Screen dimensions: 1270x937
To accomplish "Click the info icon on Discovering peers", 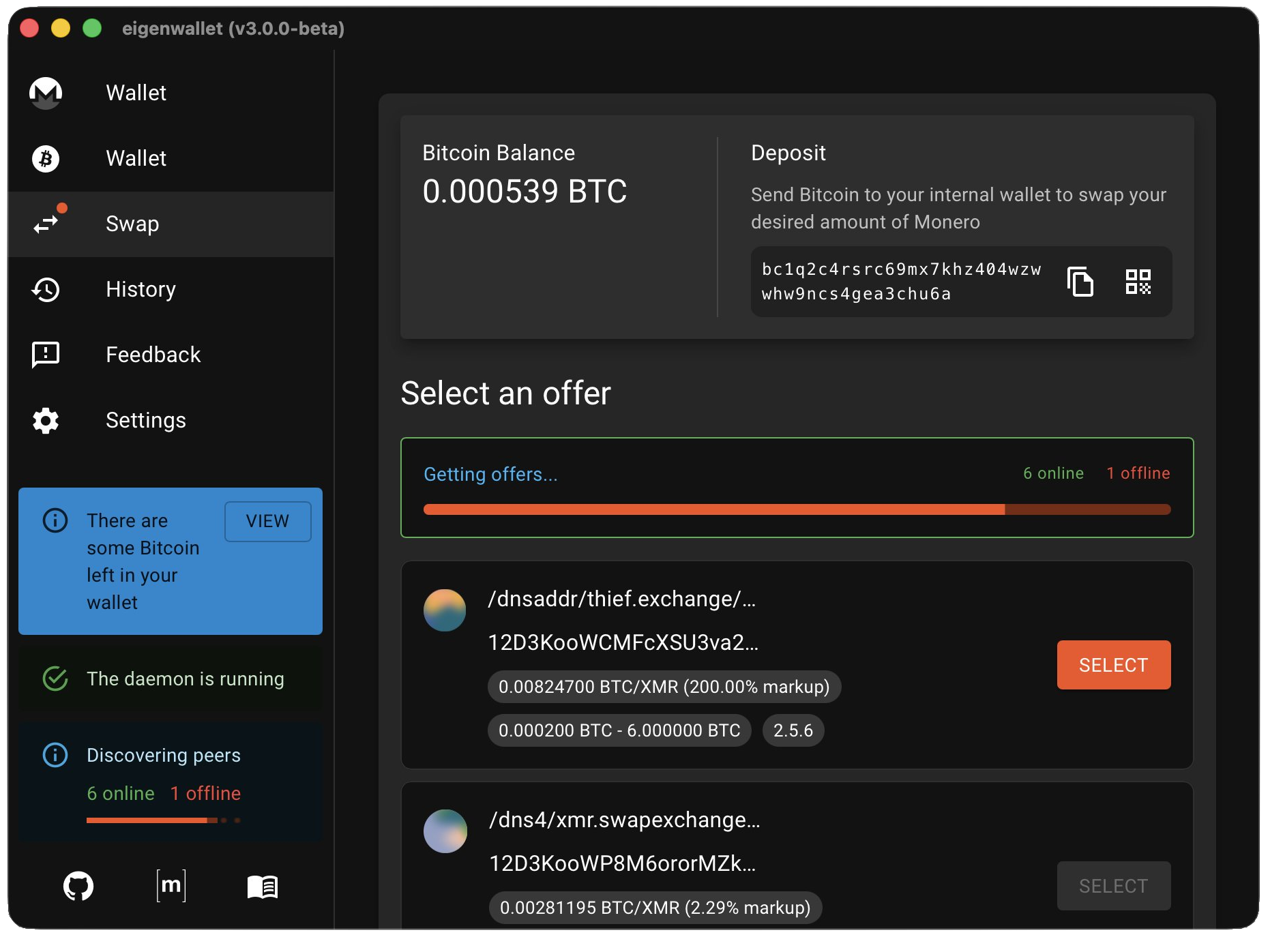I will click(x=55, y=755).
